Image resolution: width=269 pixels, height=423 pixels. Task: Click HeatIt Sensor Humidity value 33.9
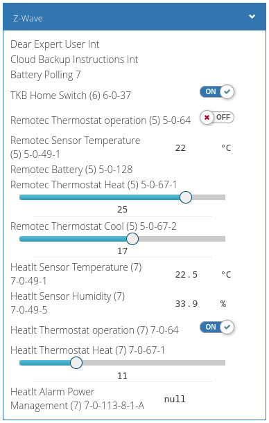pos(186,304)
